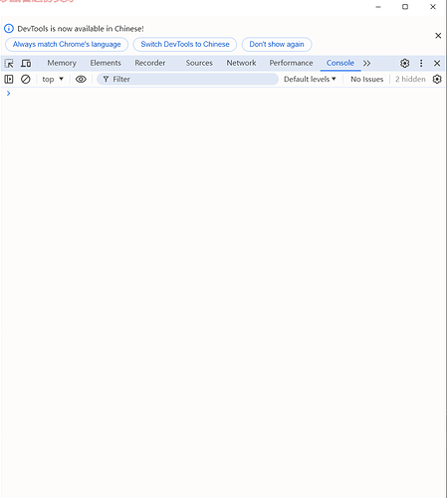
Task: Open the Network tab
Action: point(241,63)
